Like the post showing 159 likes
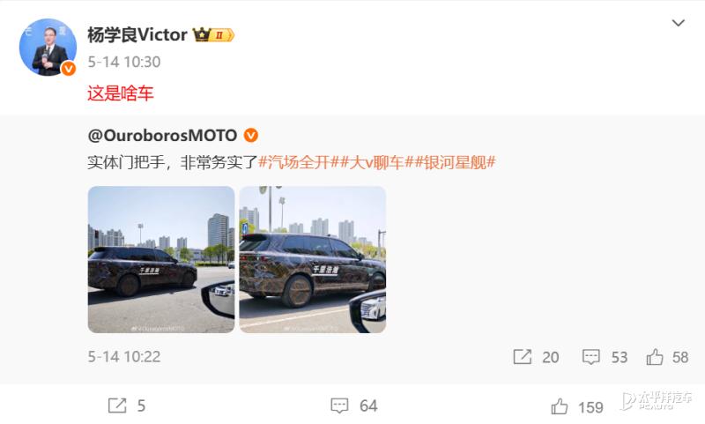 click(x=560, y=406)
